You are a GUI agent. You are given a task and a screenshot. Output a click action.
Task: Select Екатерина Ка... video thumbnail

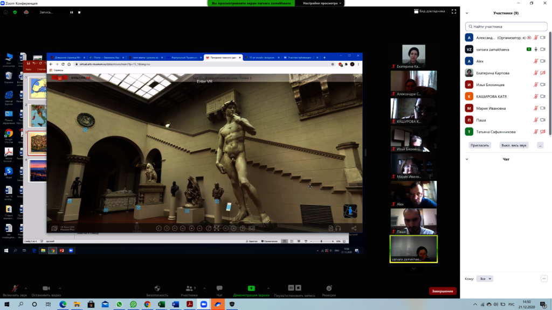(x=413, y=56)
